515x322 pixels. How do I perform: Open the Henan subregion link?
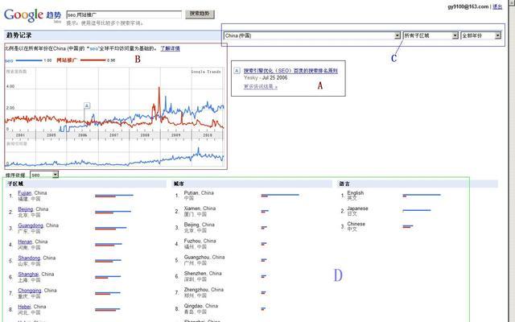(25, 242)
